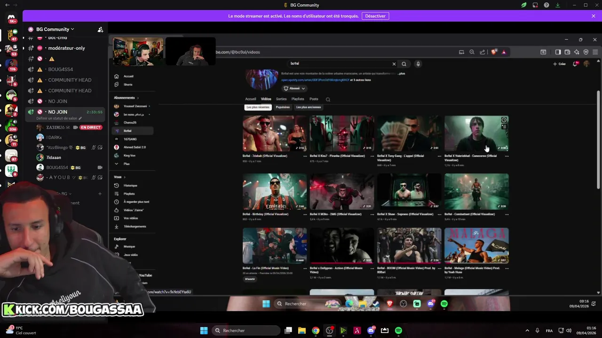Click Désactiver on streamer mode banner

point(375,16)
